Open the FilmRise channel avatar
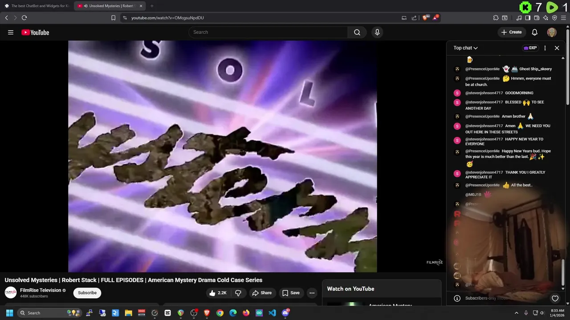The width and height of the screenshot is (570, 320). pos(11,292)
